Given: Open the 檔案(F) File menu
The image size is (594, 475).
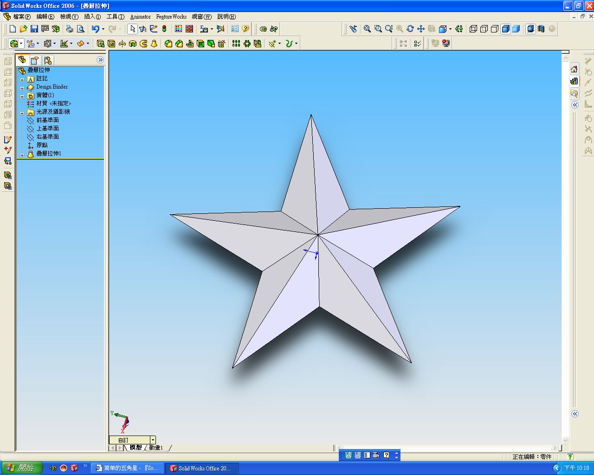Looking at the screenshot, I should pyautogui.click(x=21, y=17).
